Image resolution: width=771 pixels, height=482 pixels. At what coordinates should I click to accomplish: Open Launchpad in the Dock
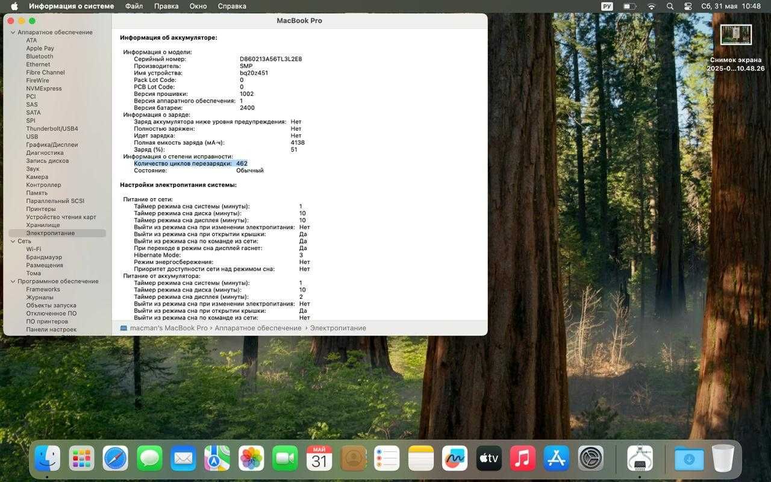pyautogui.click(x=81, y=459)
